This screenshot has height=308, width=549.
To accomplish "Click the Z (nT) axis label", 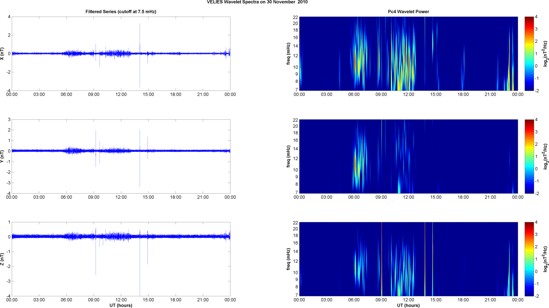I will click(3, 259).
